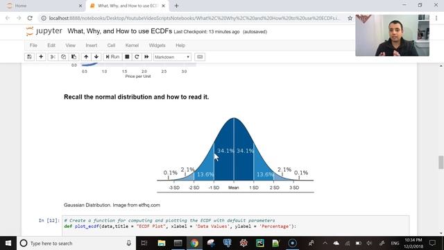Open the command palette keyboard icon
Screen dimensions: 444x250
[x=200, y=57]
